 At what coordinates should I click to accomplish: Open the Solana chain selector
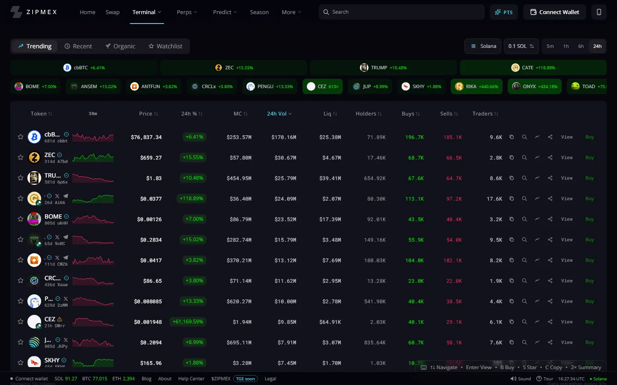click(483, 46)
